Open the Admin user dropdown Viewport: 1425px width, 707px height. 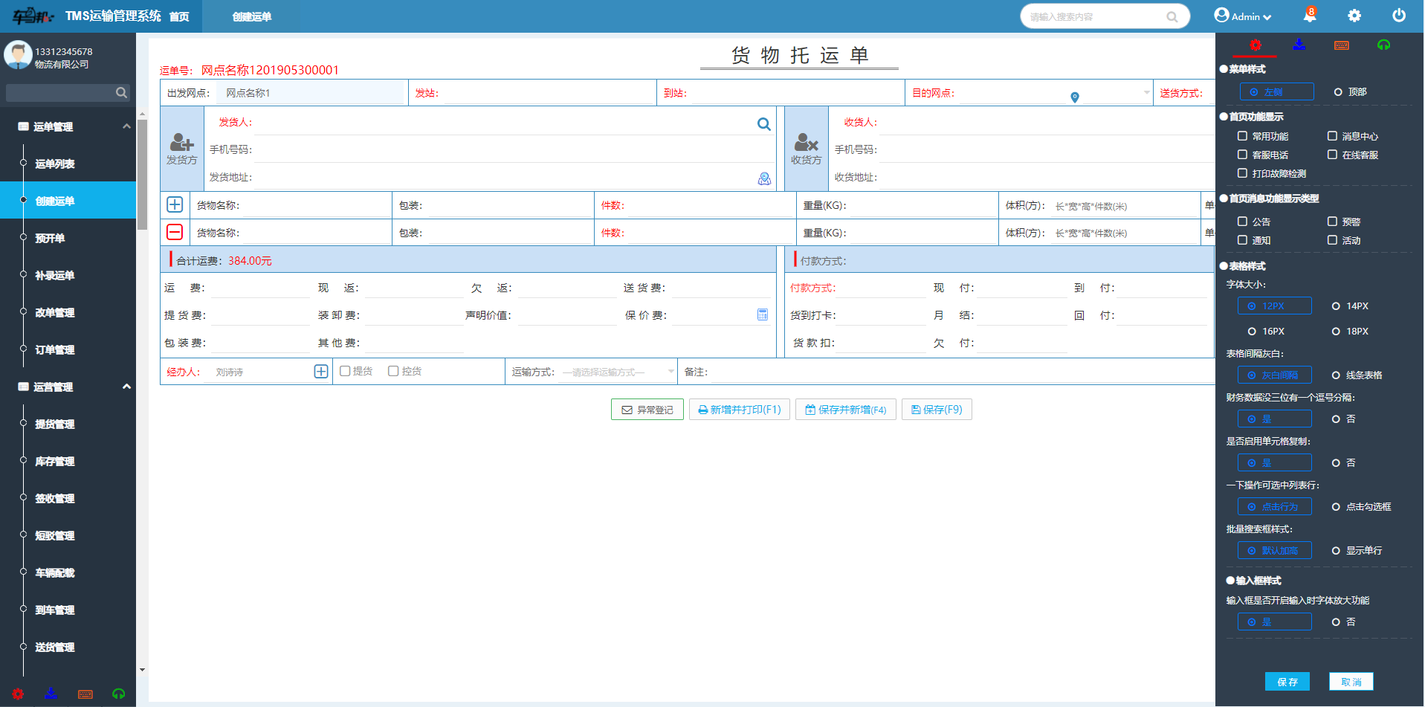pos(1242,16)
